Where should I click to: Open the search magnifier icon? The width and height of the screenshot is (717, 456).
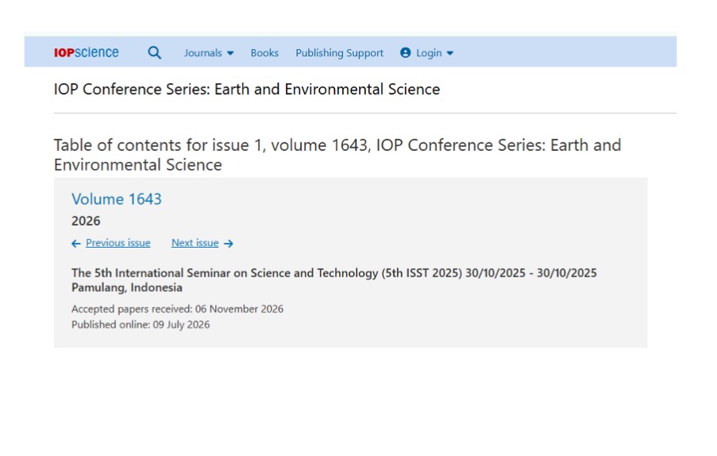click(x=155, y=52)
